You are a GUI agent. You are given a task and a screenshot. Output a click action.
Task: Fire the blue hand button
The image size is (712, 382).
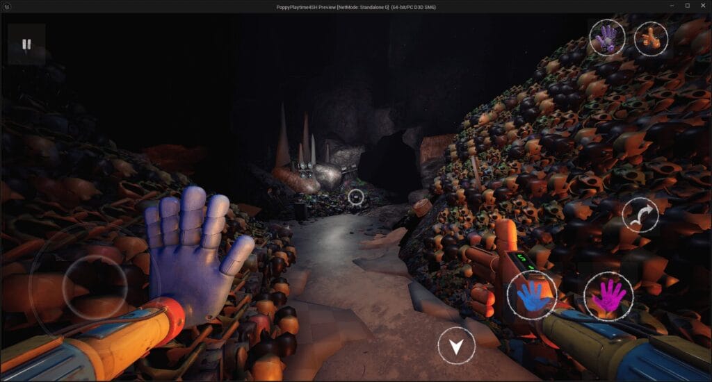pos(531,294)
